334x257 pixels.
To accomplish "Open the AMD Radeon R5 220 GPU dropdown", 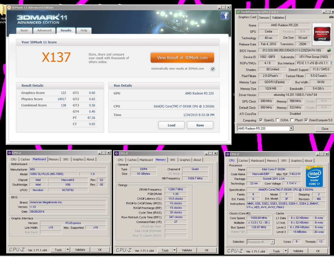I will 291,128.
